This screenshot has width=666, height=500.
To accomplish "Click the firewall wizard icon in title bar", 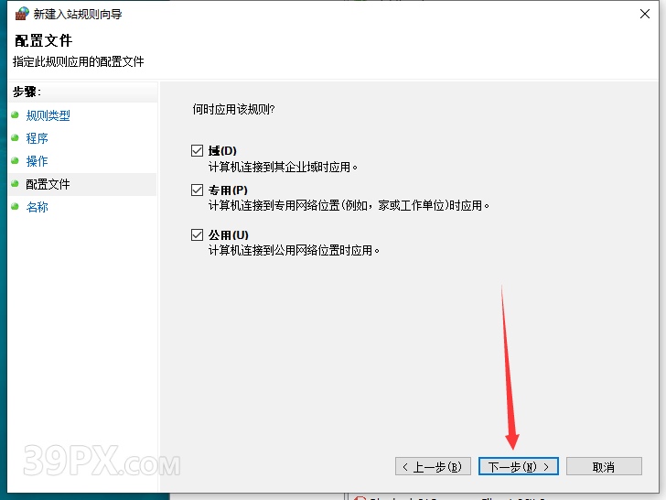I will [22, 14].
